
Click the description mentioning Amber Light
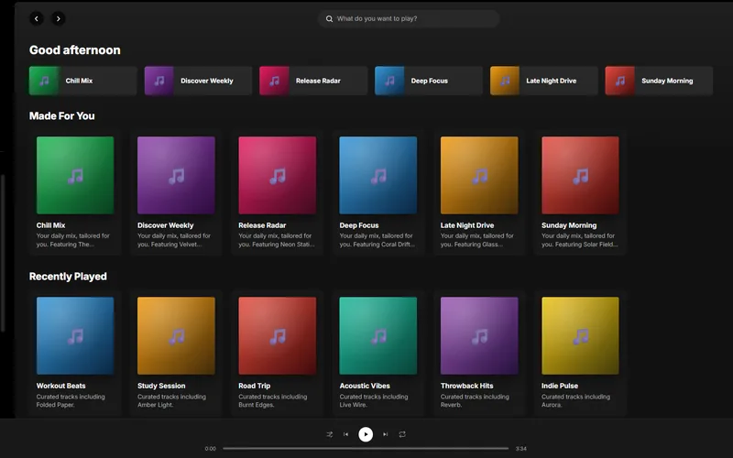coord(171,400)
